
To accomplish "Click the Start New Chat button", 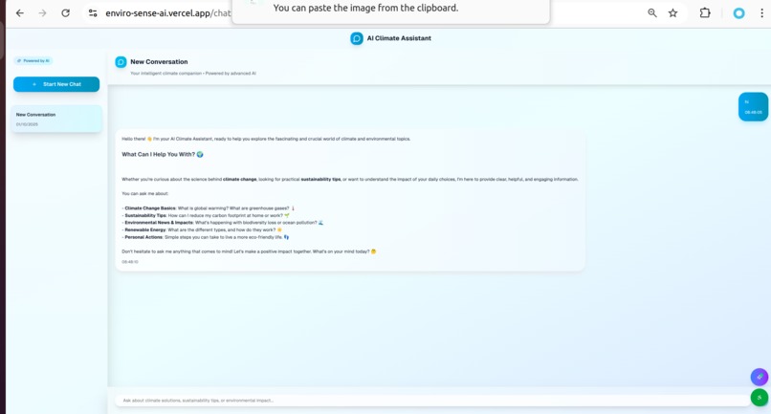I will click(56, 84).
